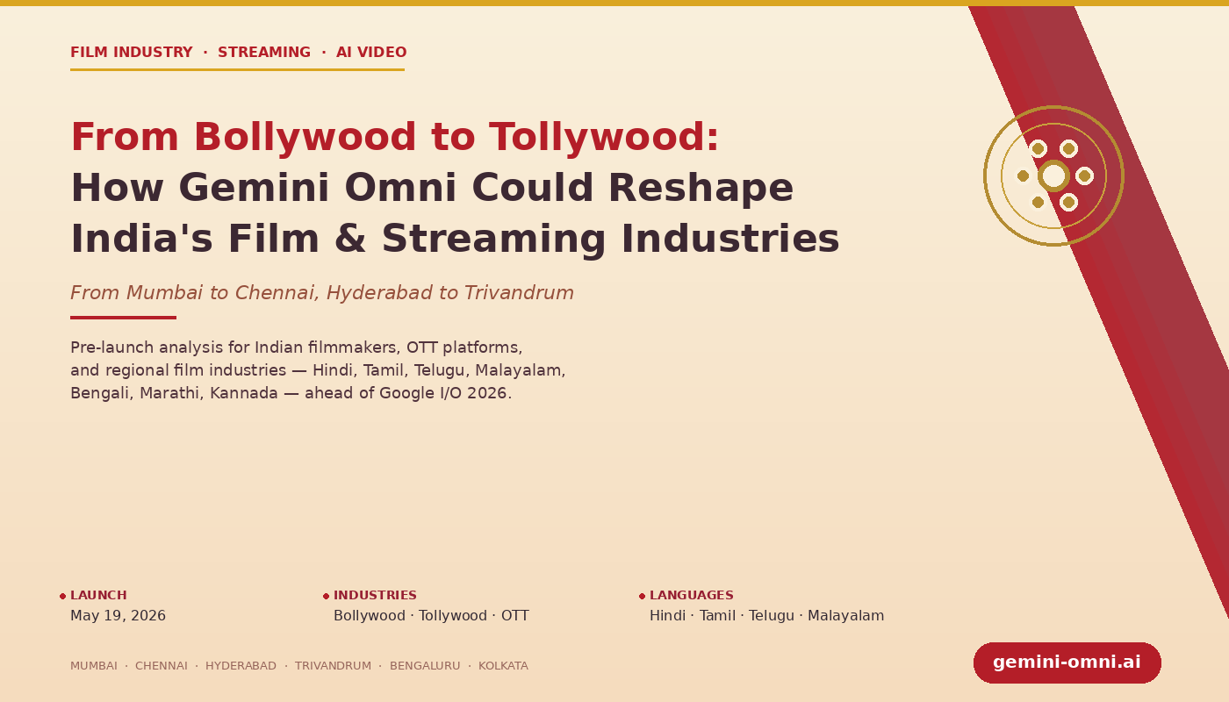
Task: Click 'Hindi · Tamil · Telugu · Malayalam' text
Action: pos(766,616)
